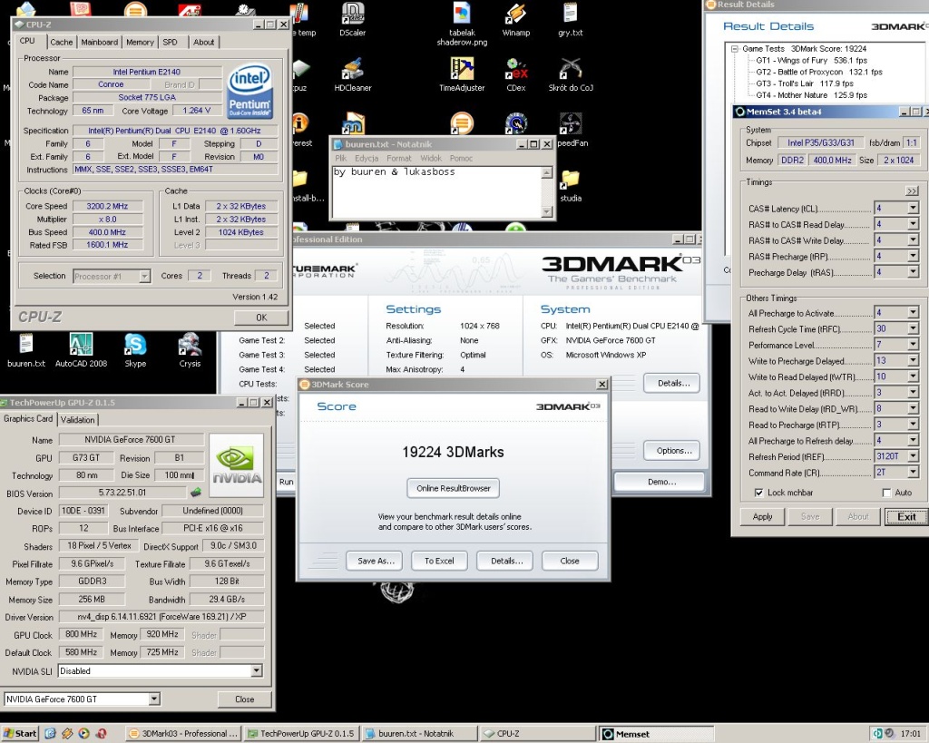Open Format menu in Notatnik
The height and width of the screenshot is (743, 929).
click(399, 158)
